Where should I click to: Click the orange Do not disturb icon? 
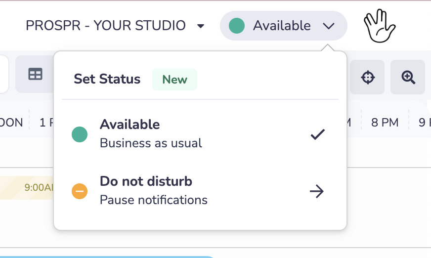pyautogui.click(x=80, y=191)
